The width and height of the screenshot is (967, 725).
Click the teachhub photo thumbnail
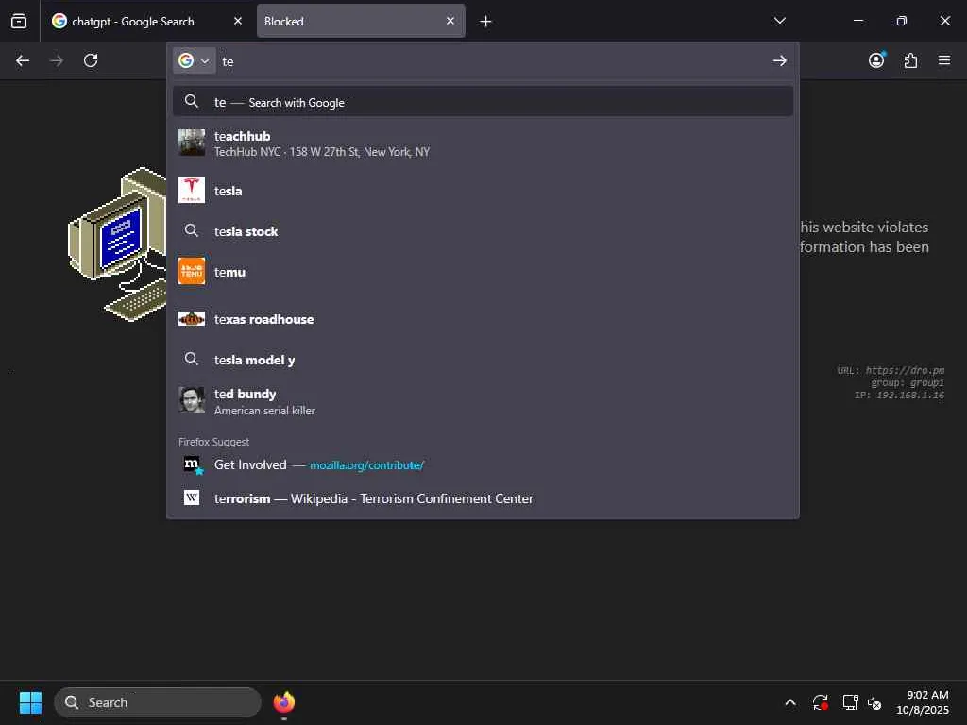pyautogui.click(x=192, y=143)
